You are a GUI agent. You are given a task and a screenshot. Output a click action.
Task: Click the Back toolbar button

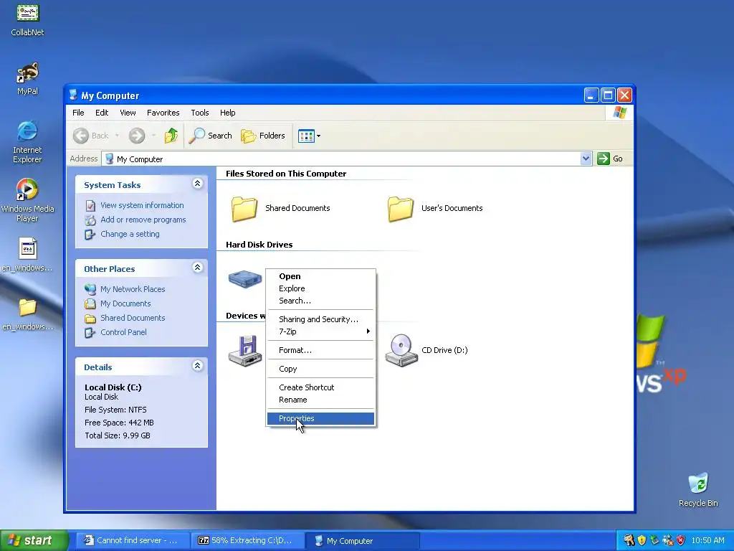coord(91,136)
